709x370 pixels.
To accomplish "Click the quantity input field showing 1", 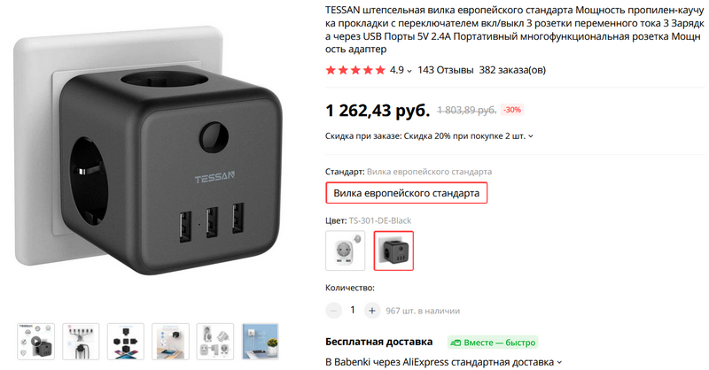I will (353, 311).
